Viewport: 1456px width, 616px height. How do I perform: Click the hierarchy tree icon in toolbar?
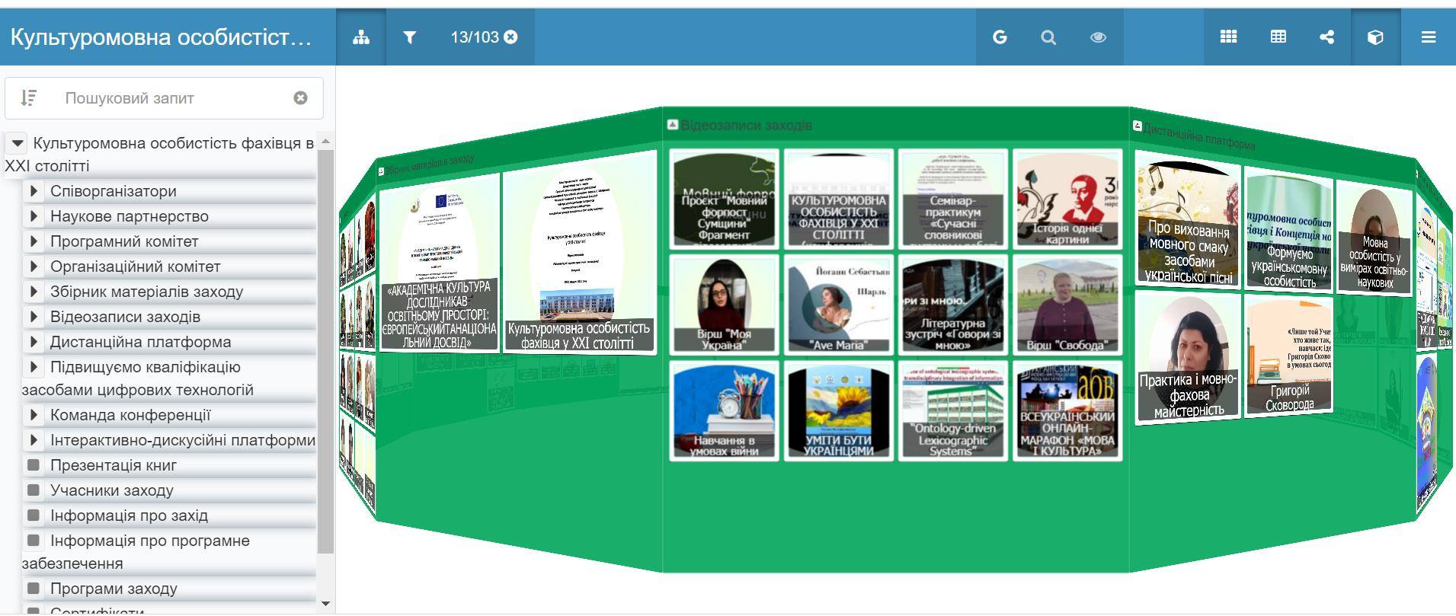(361, 37)
